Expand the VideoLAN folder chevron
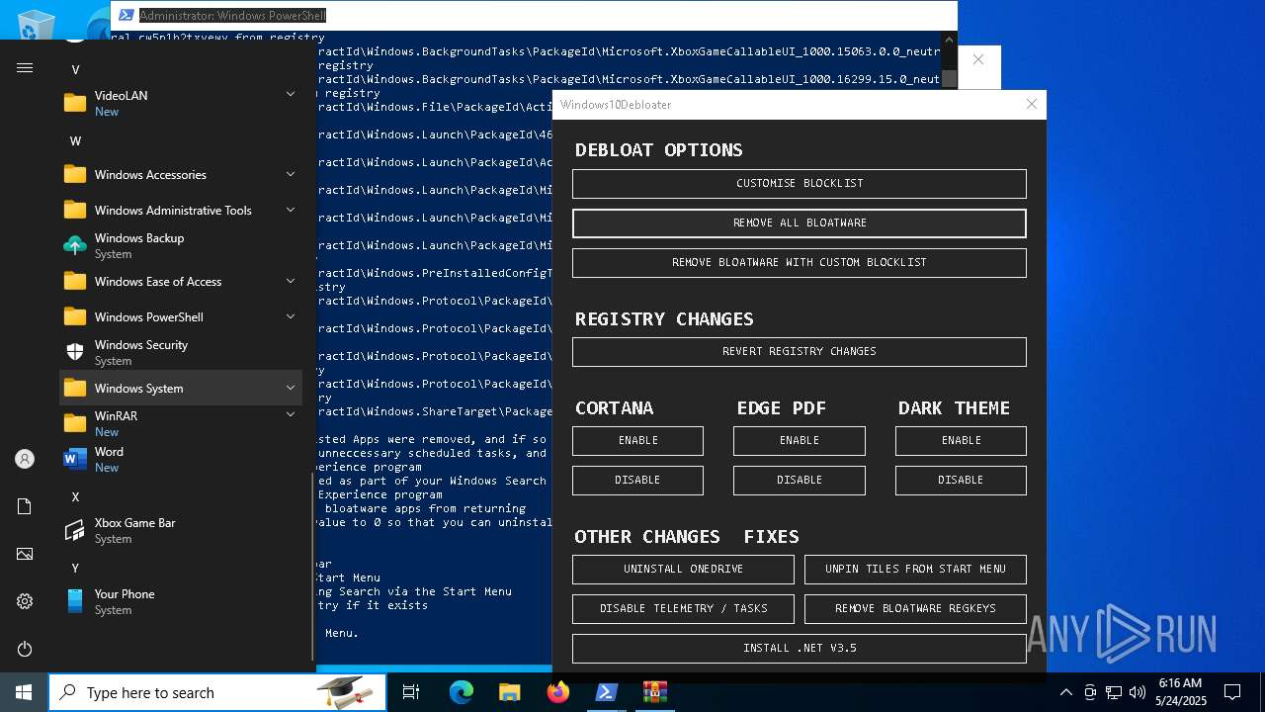The height and width of the screenshot is (712, 1265). point(291,94)
